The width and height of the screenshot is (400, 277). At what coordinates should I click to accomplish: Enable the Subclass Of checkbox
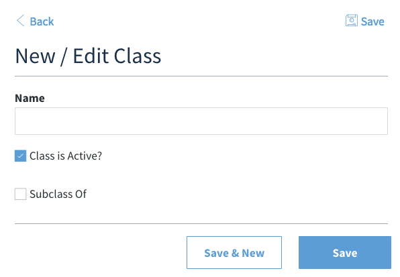point(20,194)
